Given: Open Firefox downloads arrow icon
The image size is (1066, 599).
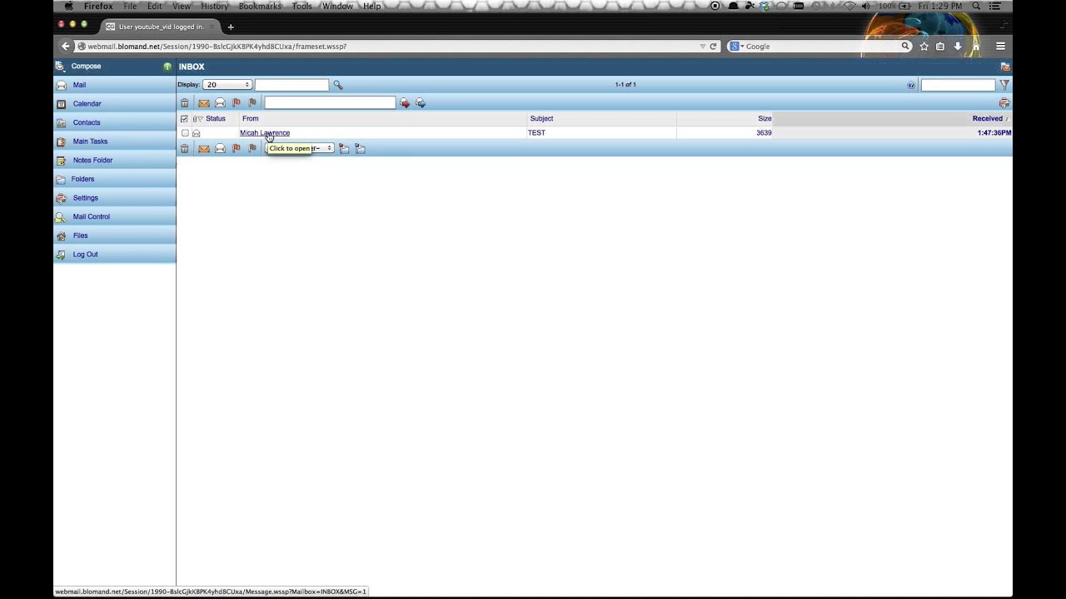Looking at the screenshot, I should [x=958, y=47].
